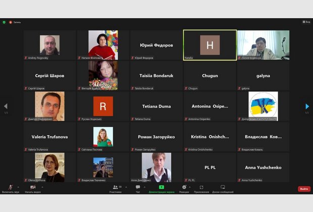This screenshot has height=212, width=313.
Task: Select Tetiana Duma participant tile
Action: (x=156, y=106)
